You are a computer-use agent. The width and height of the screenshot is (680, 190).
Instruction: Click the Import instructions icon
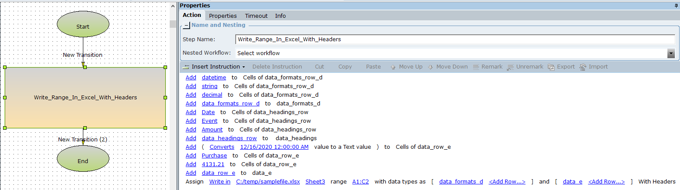pos(583,67)
